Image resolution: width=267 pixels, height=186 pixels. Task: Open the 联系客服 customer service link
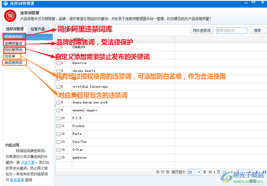click(17, 180)
